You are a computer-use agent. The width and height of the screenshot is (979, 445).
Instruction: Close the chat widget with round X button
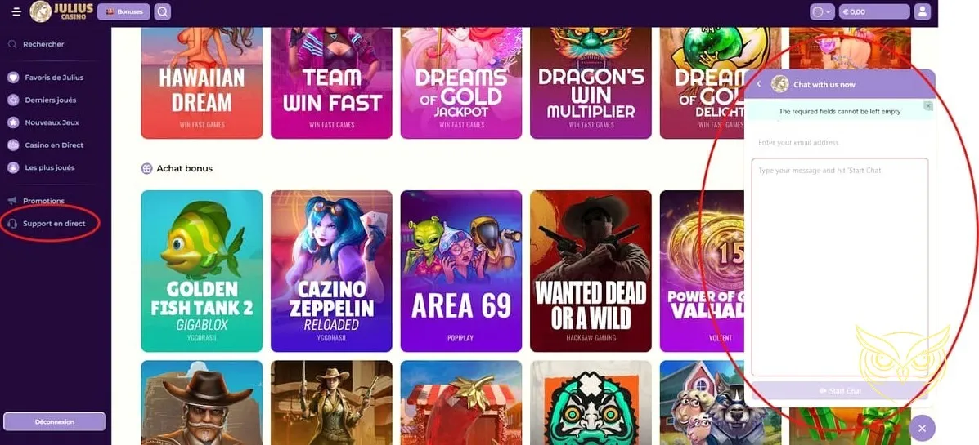coord(923,428)
